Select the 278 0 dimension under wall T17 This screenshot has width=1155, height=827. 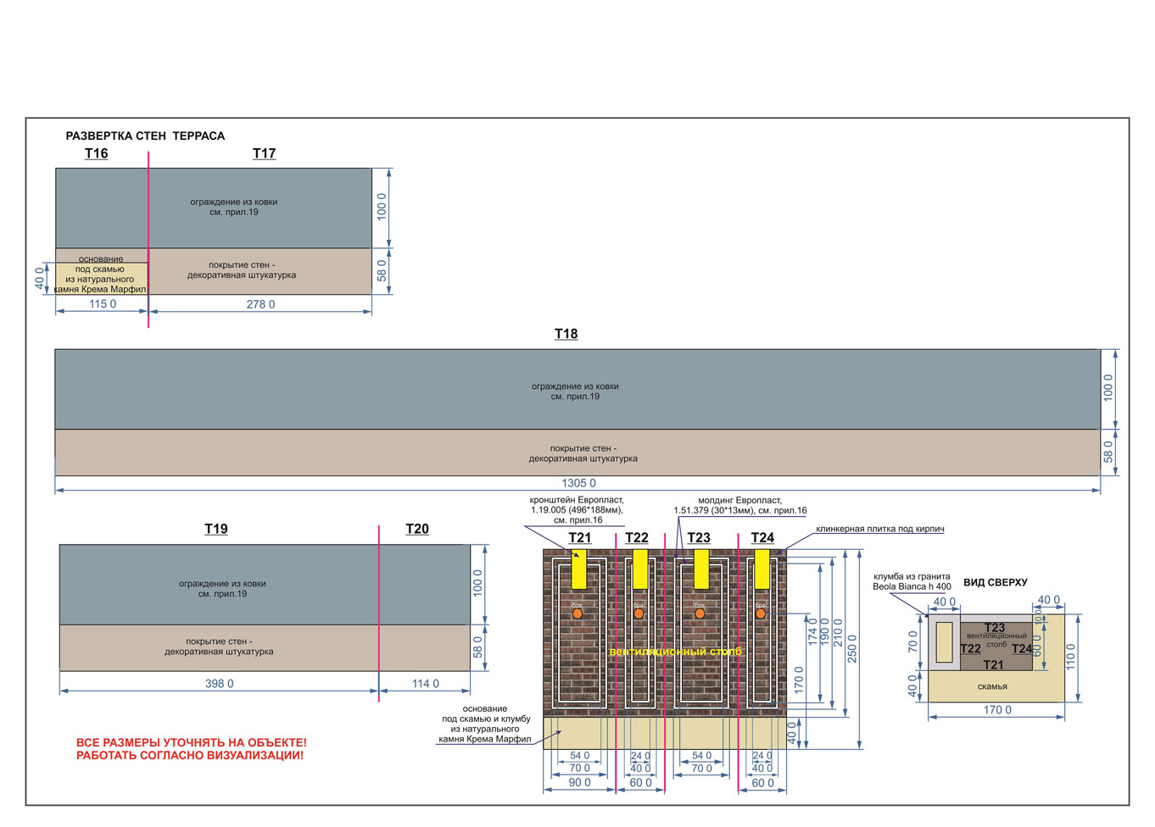pos(260,304)
